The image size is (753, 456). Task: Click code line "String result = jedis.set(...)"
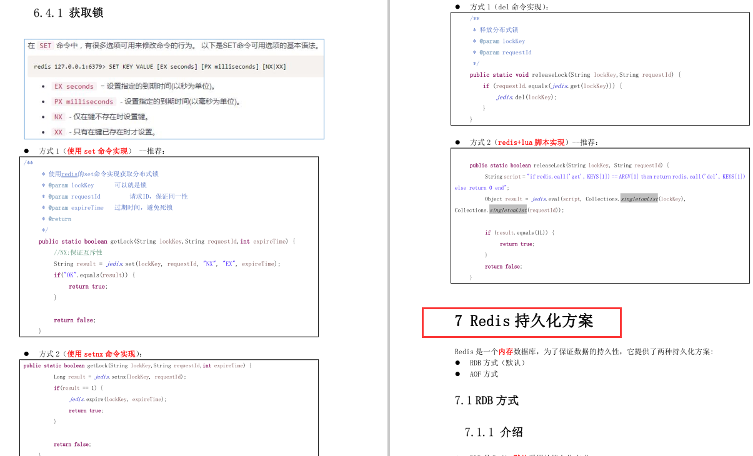(167, 264)
